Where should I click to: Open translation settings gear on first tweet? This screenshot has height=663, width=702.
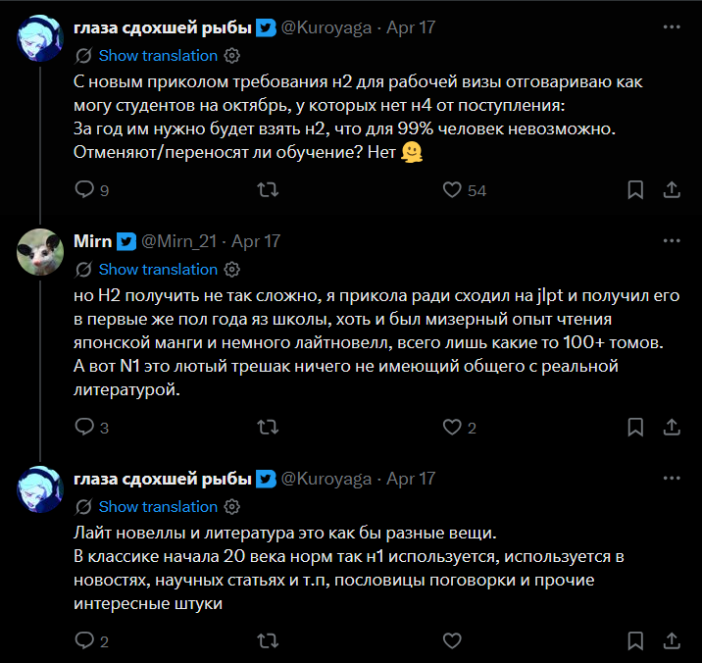(x=232, y=56)
